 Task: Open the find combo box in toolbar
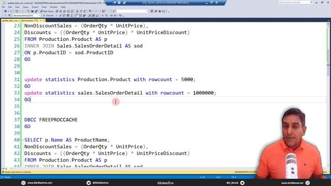point(132,11)
